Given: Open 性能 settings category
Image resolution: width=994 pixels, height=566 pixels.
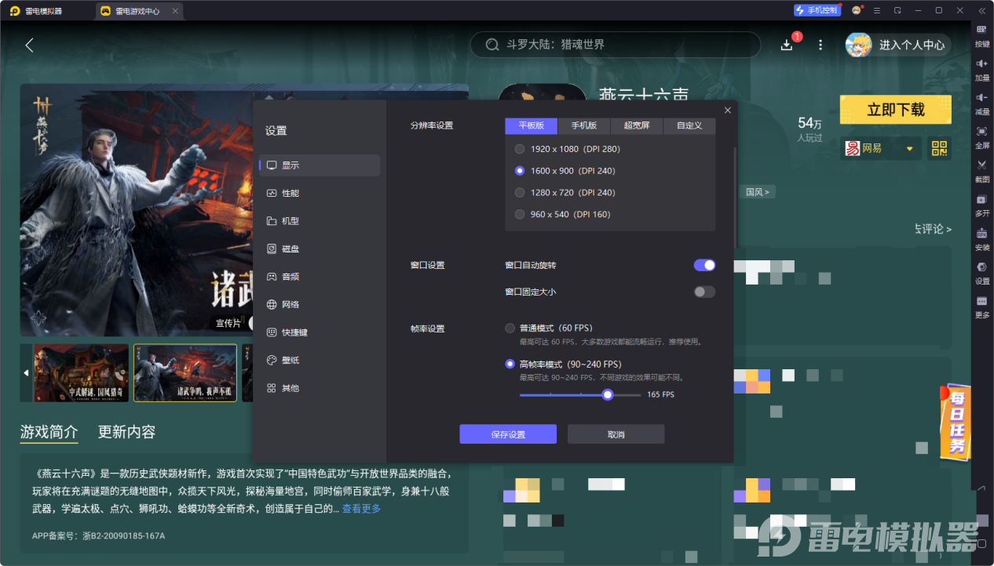Looking at the screenshot, I should point(320,194).
